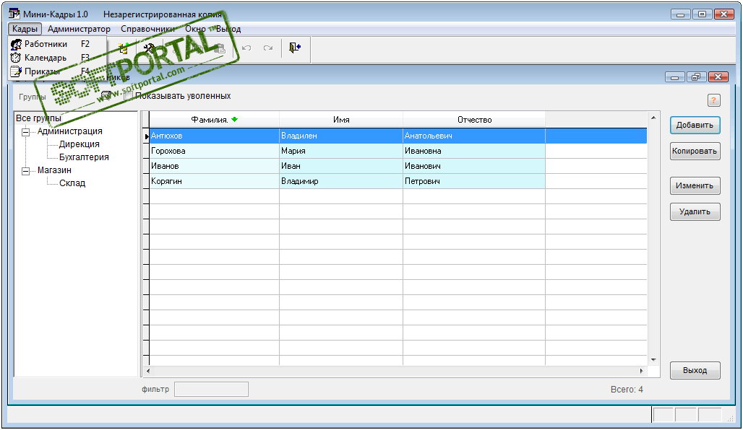Viewport: 743px width, 430px height.
Task: Click the cell reading Анатольевич
Action: pos(474,136)
